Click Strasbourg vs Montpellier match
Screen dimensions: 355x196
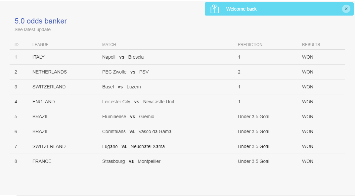[x=131, y=161]
